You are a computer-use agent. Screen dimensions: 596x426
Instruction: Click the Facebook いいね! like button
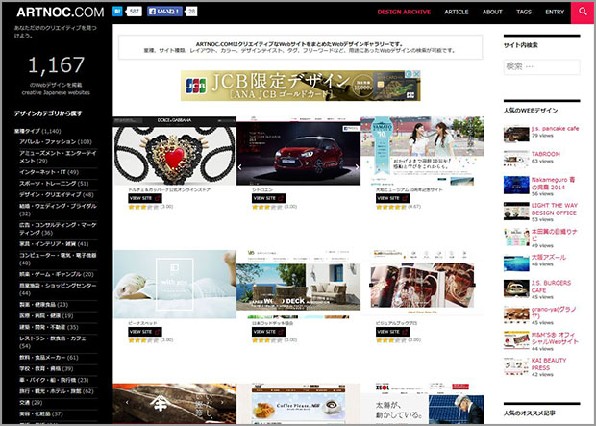pos(164,12)
